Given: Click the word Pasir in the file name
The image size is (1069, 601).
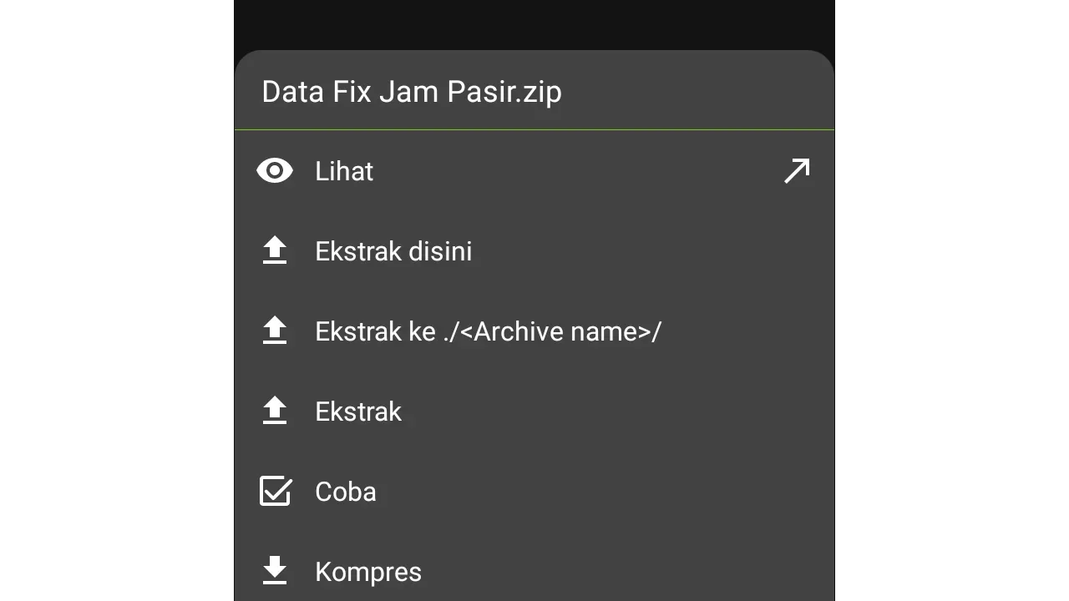Looking at the screenshot, I should (480, 92).
